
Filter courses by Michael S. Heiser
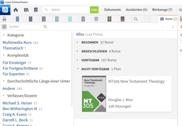coord(18,103)
